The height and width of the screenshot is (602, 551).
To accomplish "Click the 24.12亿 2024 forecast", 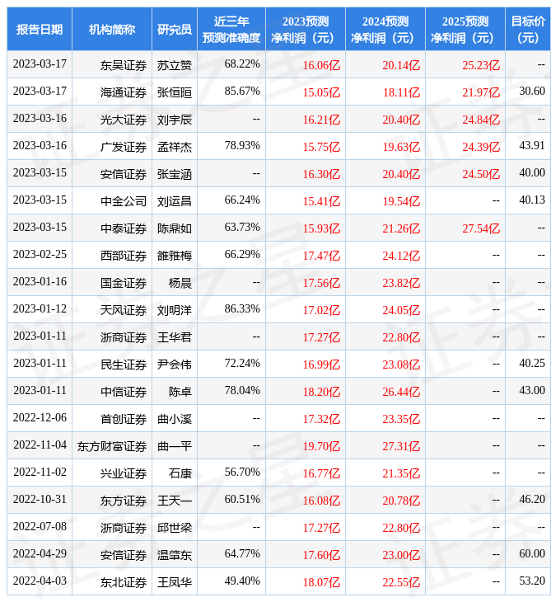I will tap(401, 256).
